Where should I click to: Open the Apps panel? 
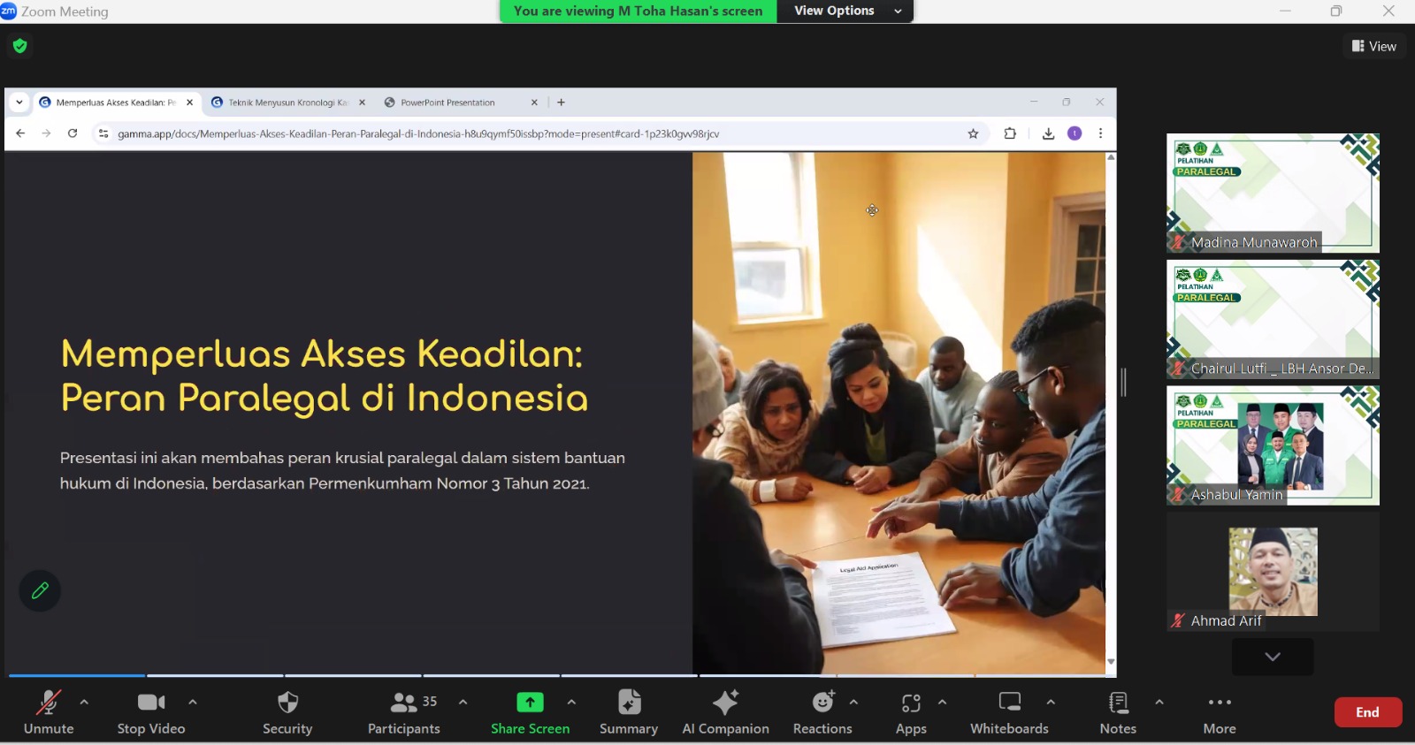(911, 711)
